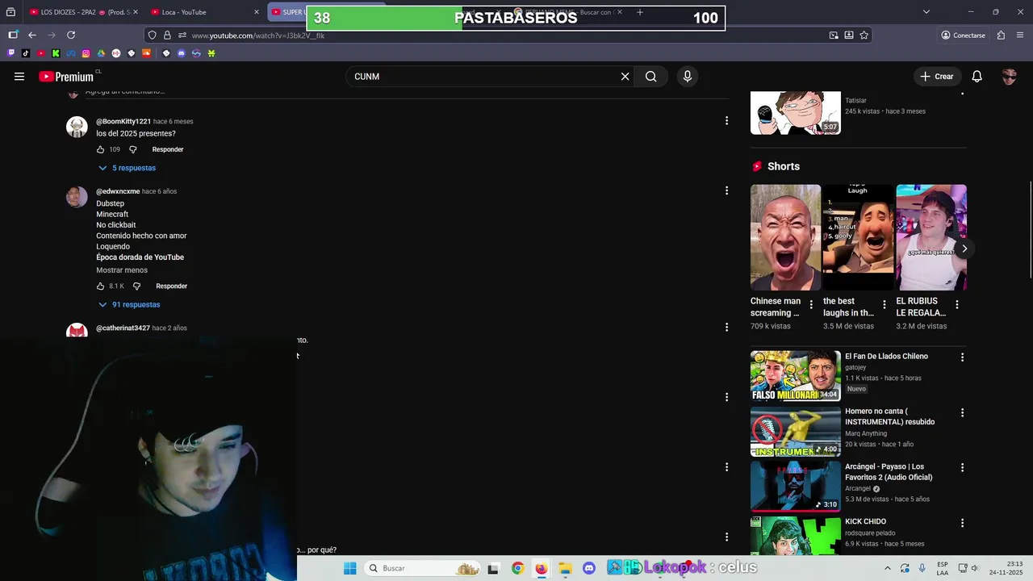The image size is (1033, 581).
Task: Open Homero no canta video thumbnail
Action: [795, 432]
